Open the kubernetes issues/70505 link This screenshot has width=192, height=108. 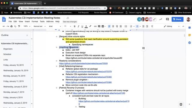point(83,63)
